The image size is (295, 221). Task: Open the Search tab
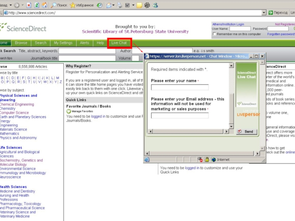click(41, 43)
